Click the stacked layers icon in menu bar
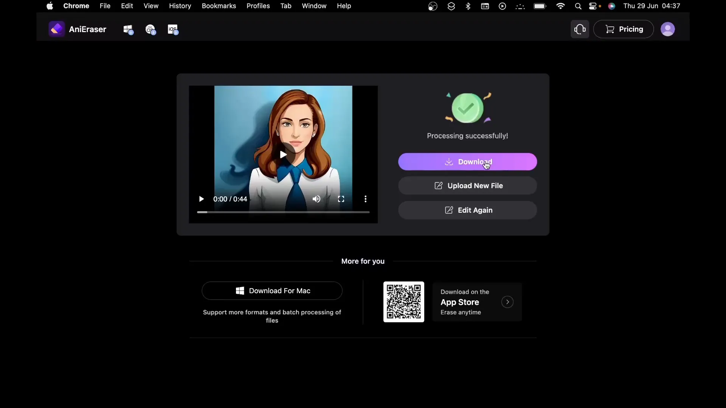The width and height of the screenshot is (726, 408). (x=451, y=6)
